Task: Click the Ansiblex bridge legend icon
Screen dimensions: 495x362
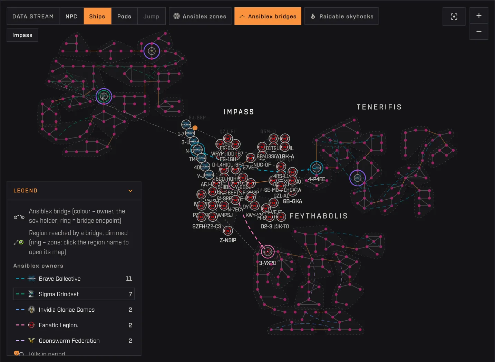Action: [19, 217]
